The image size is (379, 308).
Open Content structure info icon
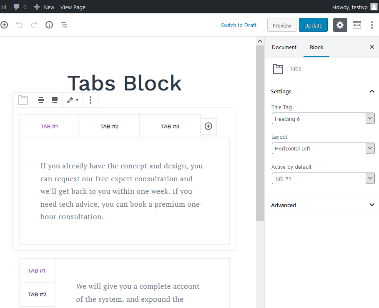(49, 25)
